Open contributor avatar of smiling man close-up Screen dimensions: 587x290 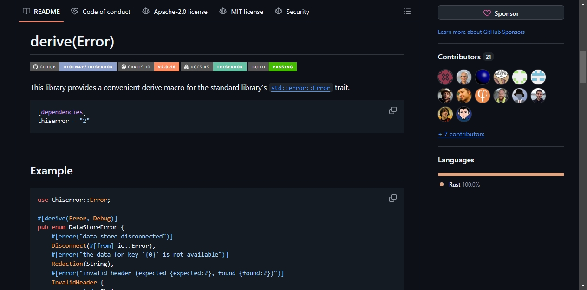click(x=464, y=96)
